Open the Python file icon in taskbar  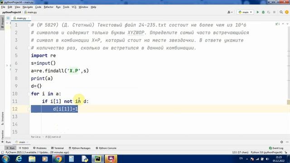pos(85,159)
